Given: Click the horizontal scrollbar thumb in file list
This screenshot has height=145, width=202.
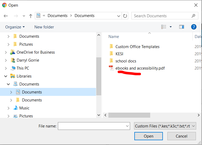Looking at the screenshot, I should point(129,115).
